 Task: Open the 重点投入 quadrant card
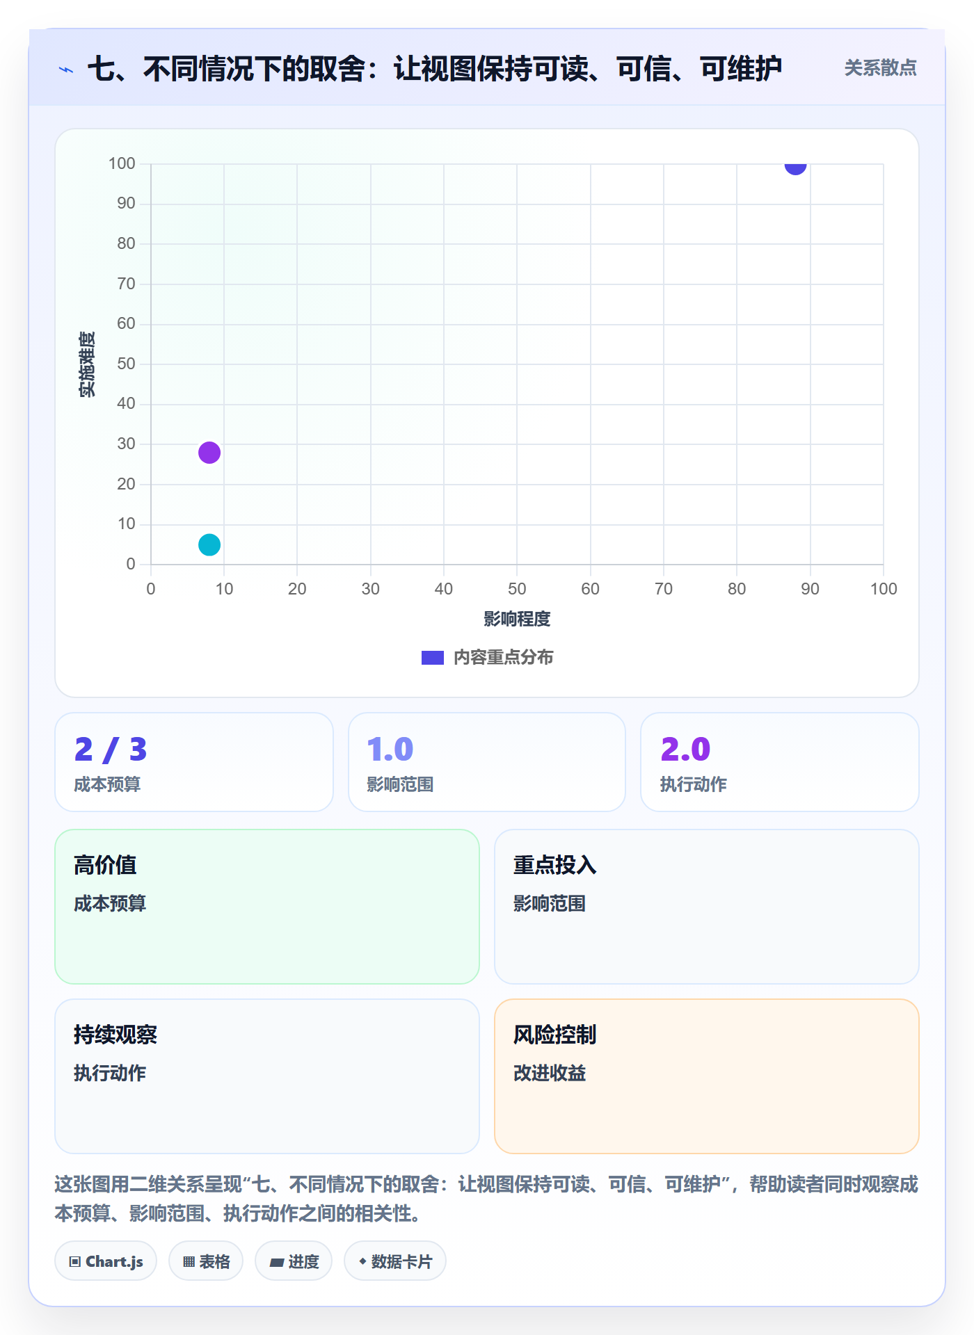pyautogui.click(x=707, y=907)
